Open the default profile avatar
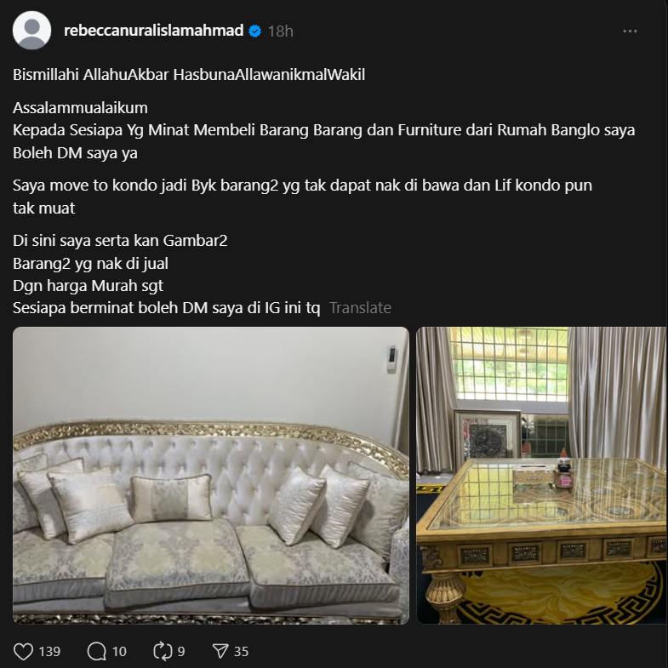 coord(32,31)
